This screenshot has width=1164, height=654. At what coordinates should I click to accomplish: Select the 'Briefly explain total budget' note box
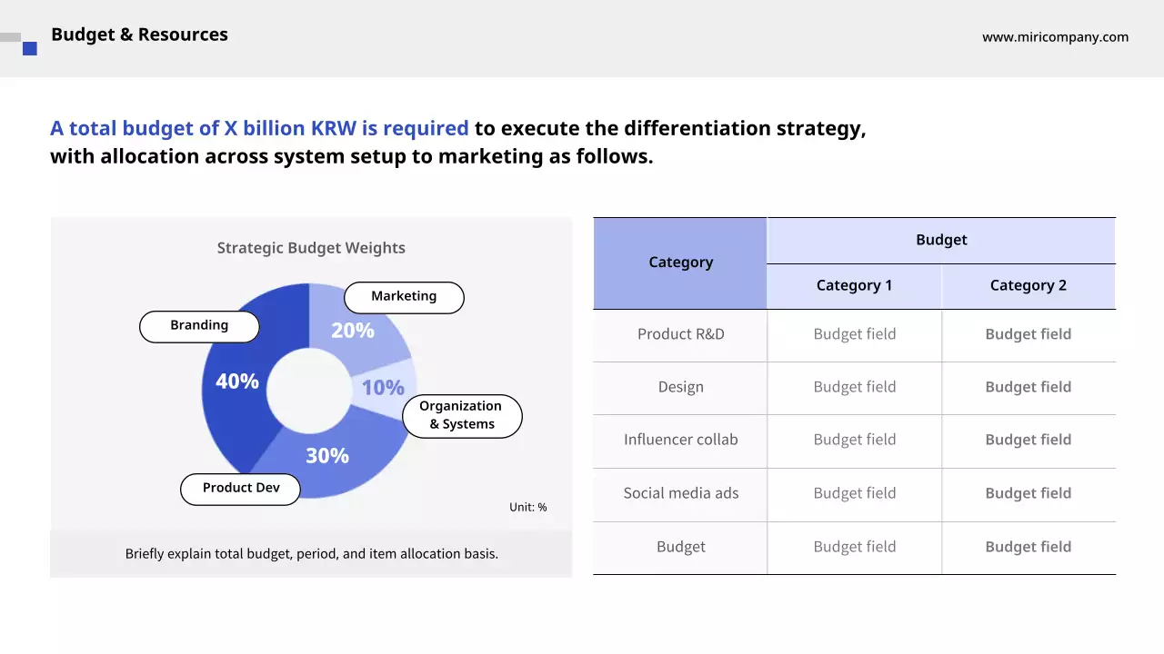311,554
